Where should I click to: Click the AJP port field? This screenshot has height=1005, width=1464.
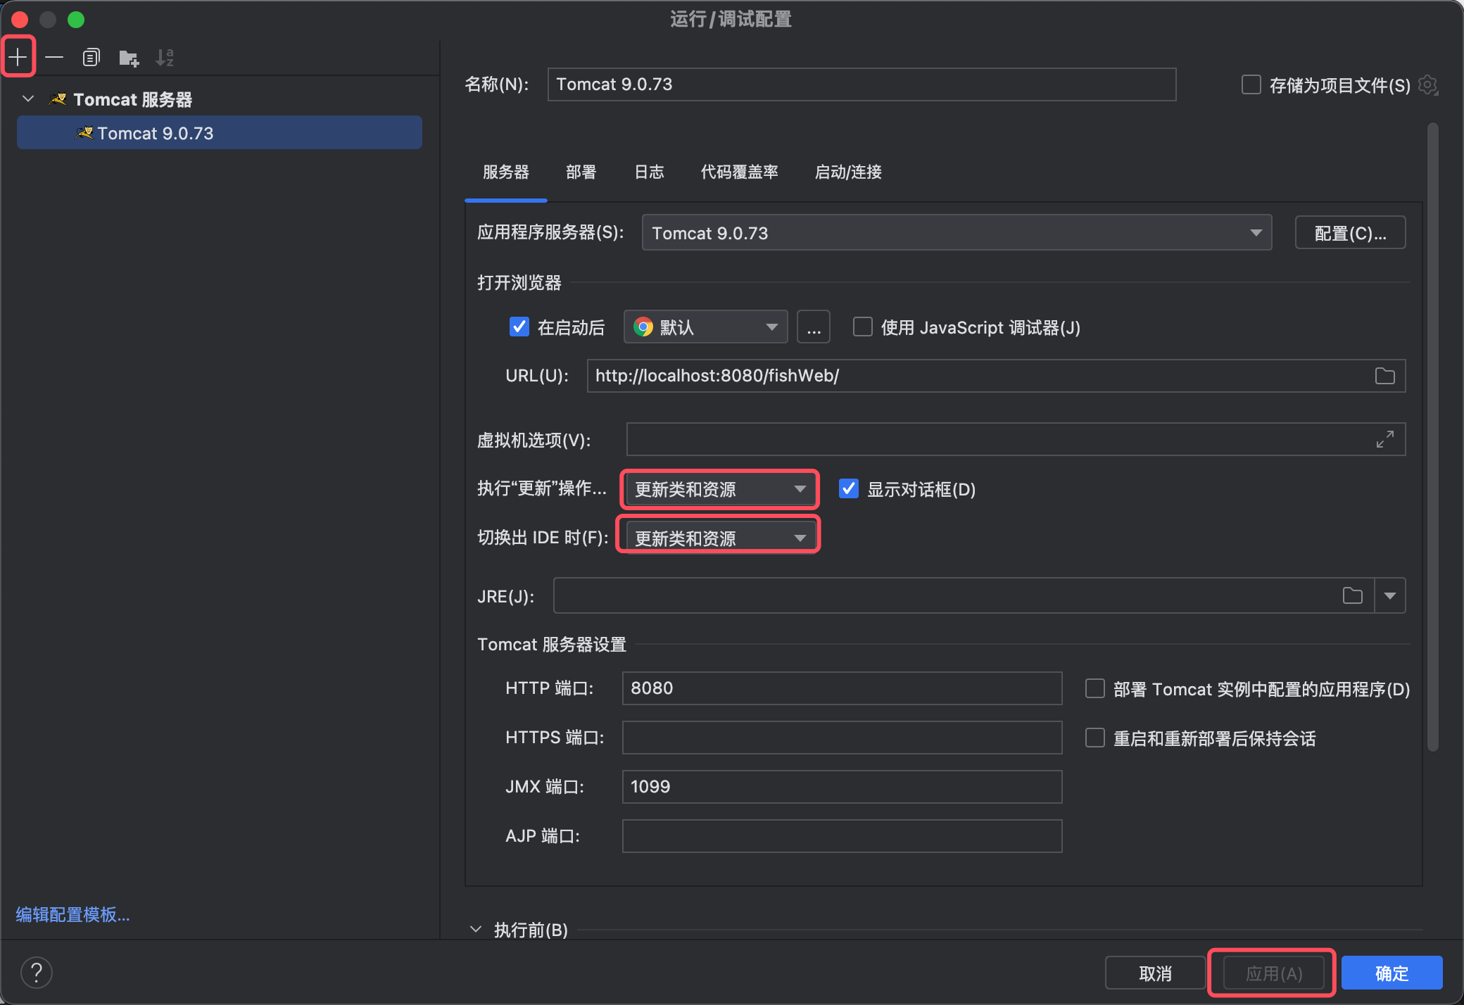pos(842,836)
